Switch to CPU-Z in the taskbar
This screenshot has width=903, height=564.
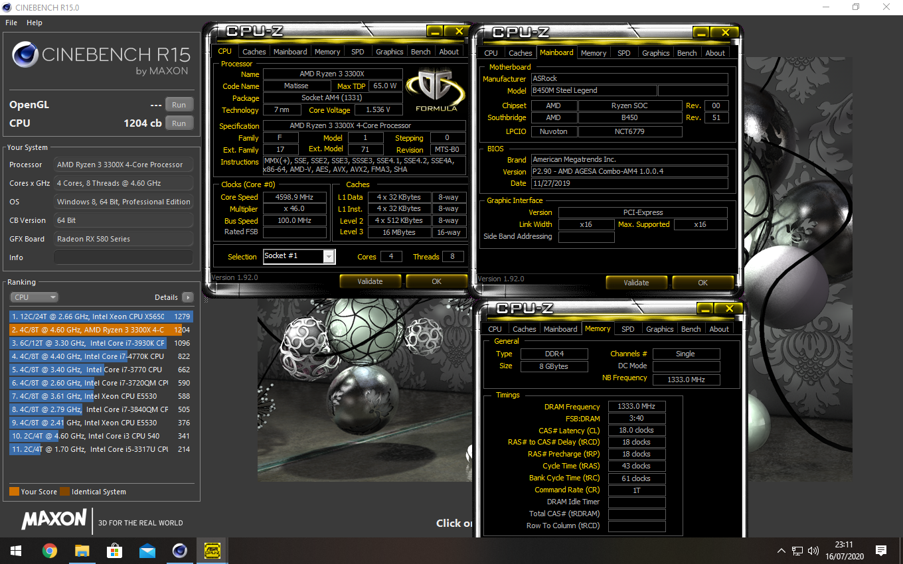tap(212, 551)
